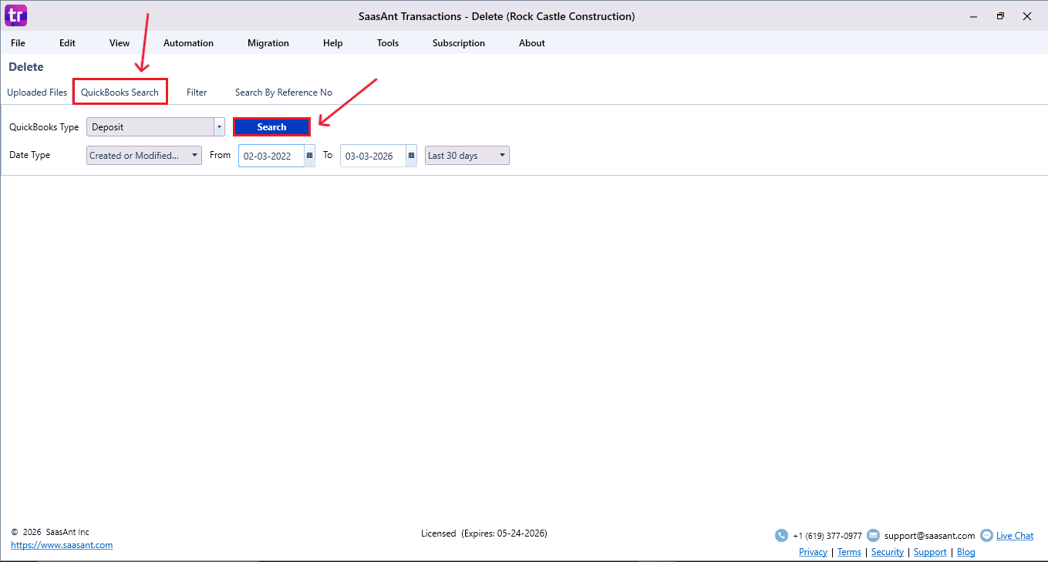
Task: Open the saasant.com website link
Action: [62, 545]
